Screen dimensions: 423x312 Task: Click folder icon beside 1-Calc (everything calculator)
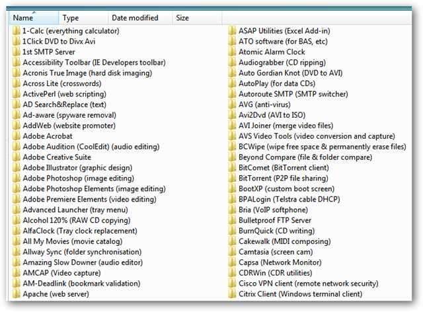(16, 31)
